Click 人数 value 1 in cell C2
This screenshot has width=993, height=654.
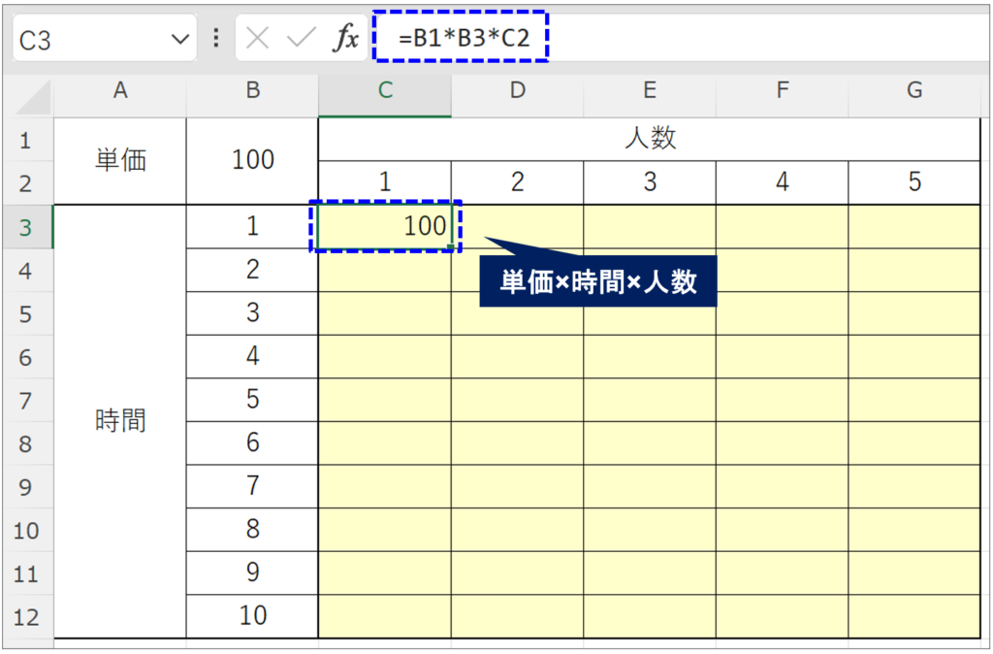tap(385, 182)
